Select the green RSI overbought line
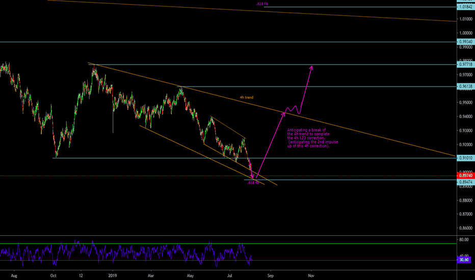Screen dimensions: 475x280 click(x=228, y=243)
